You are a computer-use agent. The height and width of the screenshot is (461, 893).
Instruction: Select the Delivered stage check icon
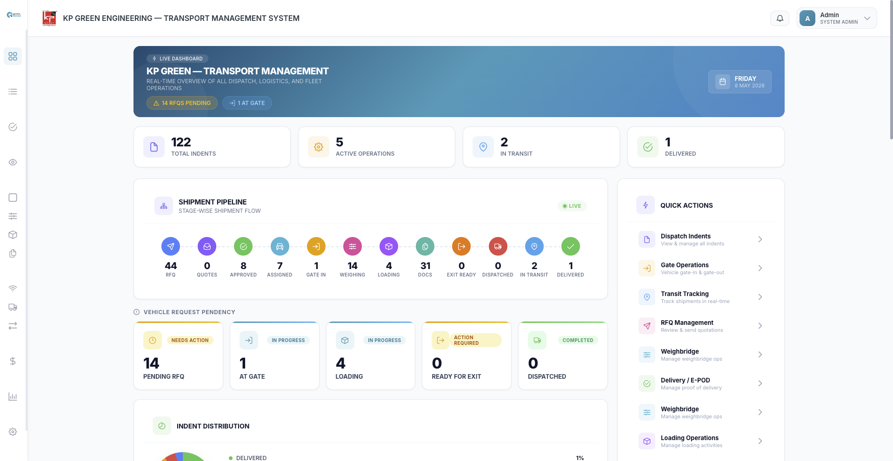(571, 246)
